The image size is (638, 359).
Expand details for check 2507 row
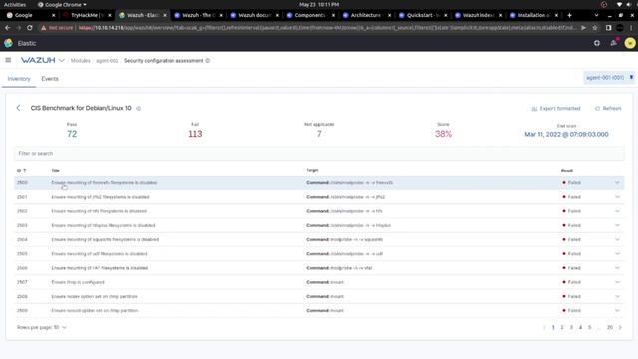(x=617, y=282)
